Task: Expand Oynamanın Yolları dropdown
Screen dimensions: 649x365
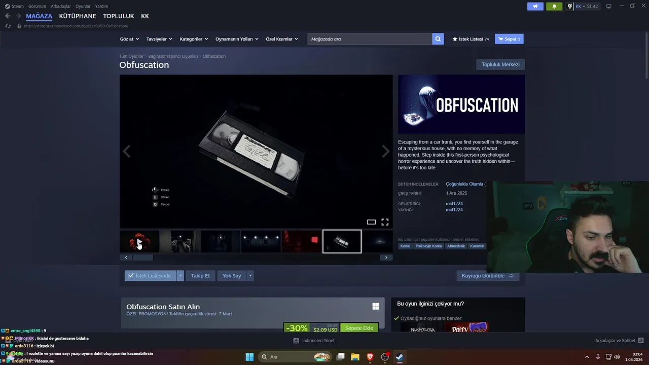Action: (x=237, y=39)
